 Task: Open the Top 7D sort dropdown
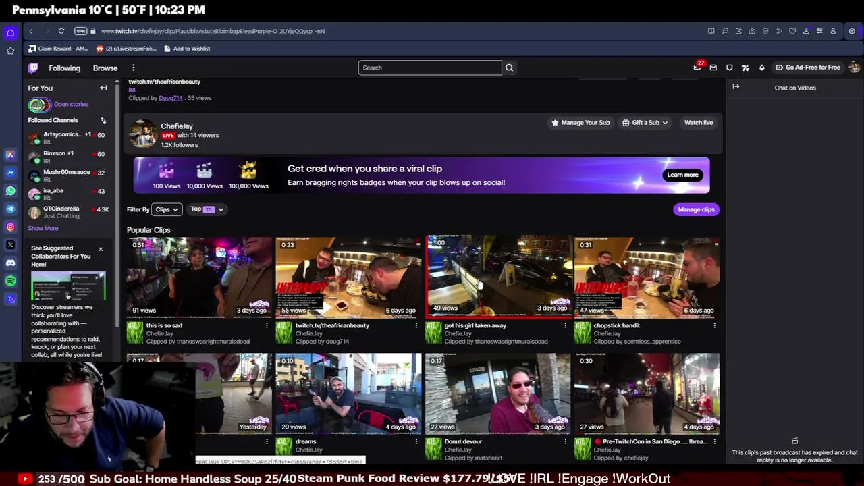pyautogui.click(x=207, y=209)
